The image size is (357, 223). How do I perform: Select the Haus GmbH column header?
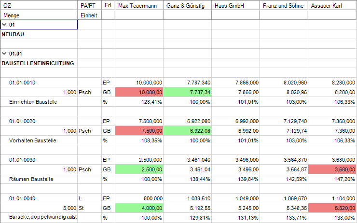click(235, 5)
